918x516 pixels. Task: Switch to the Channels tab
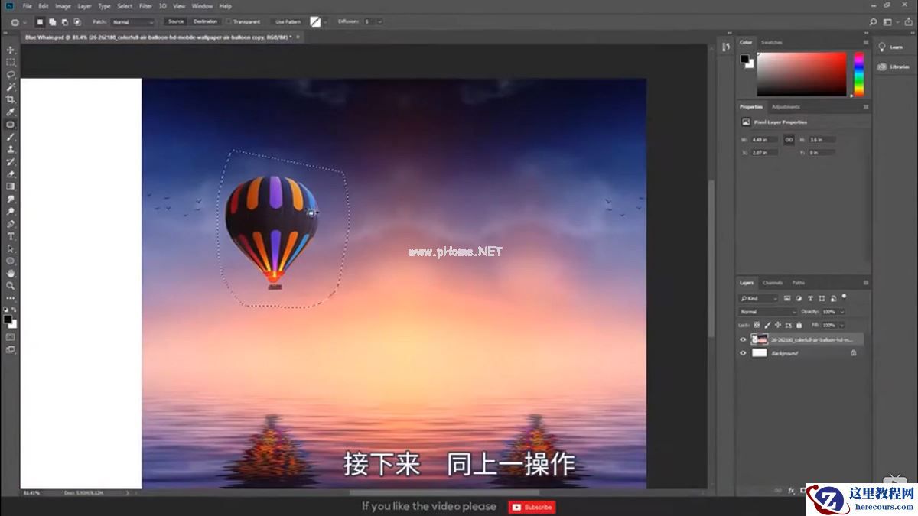[772, 283]
